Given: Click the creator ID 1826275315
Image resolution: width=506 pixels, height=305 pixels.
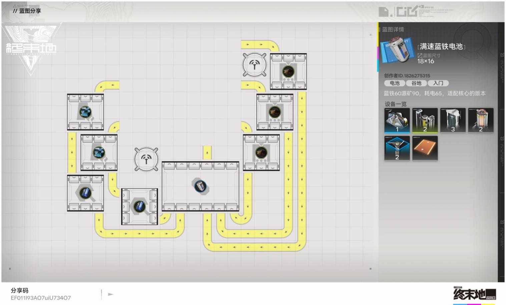Looking at the screenshot, I should [x=407, y=76].
